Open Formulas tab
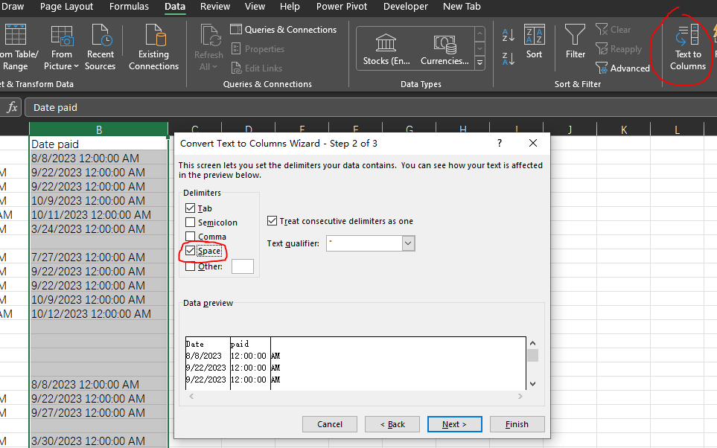This screenshot has height=448, width=717. point(129,7)
